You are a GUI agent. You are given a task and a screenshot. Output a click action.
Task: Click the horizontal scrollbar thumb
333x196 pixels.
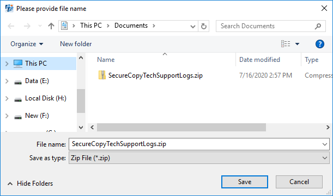coord(181,128)
